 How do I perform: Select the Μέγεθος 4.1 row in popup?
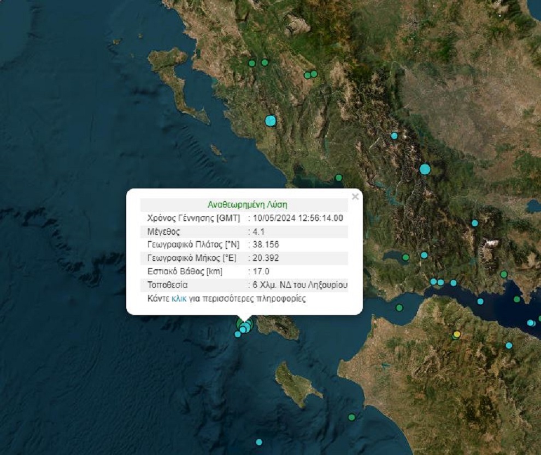click(244, 232)
